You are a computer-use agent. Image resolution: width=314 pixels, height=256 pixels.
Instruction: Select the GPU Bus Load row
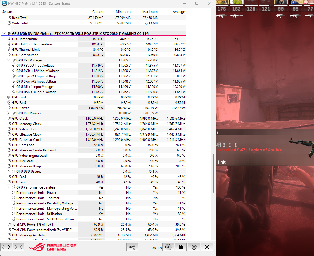tap(93, 161)
